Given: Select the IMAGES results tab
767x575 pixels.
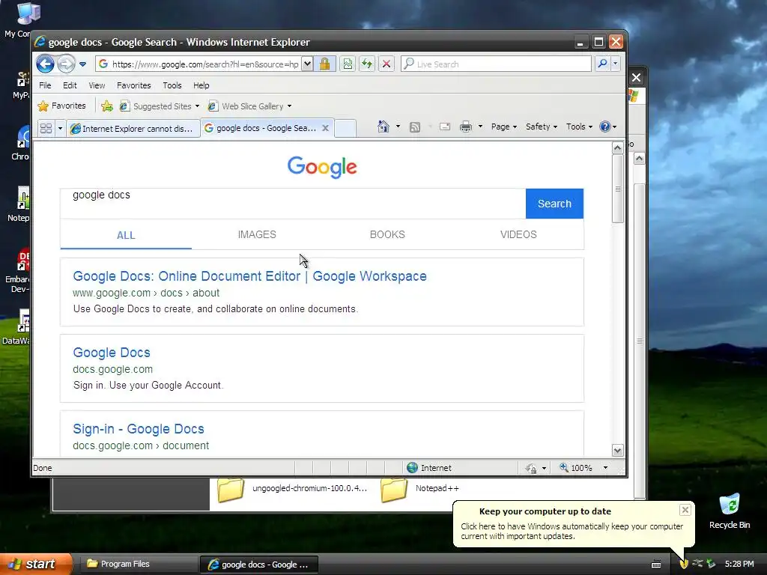Looking at the screenshot, I should click(257, 234).
